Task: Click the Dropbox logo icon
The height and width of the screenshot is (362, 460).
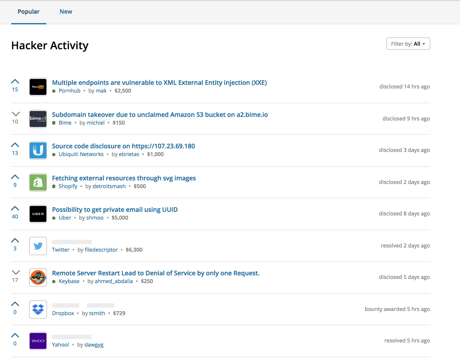Action: tap(38, 309)
